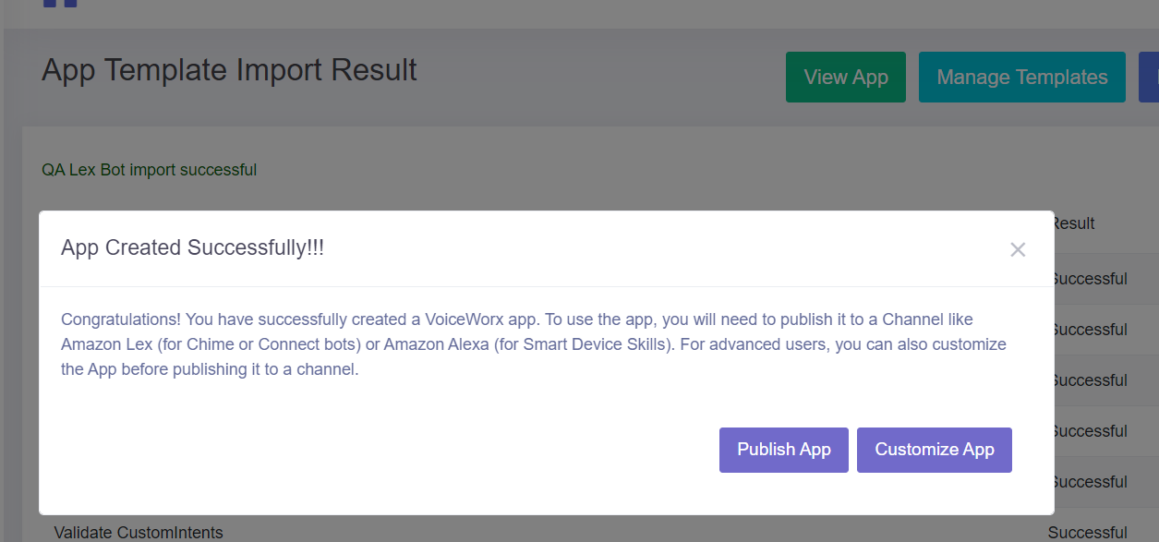
Task: Select the App Template Import Result heading
Action: [229, 70]
